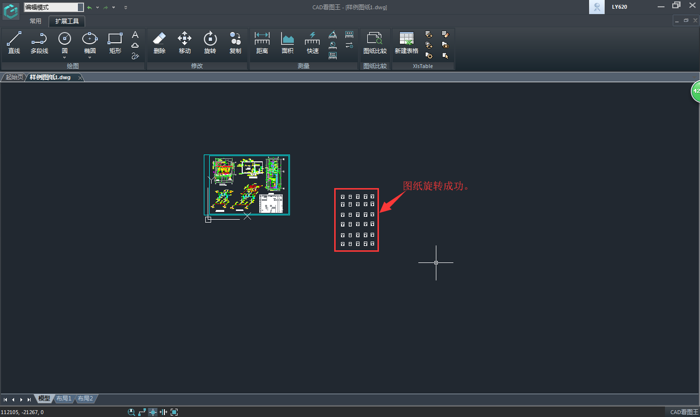Screen dimensions: 700x417
Task: Pick the 移动 move tool
Action: click(185, 42)
